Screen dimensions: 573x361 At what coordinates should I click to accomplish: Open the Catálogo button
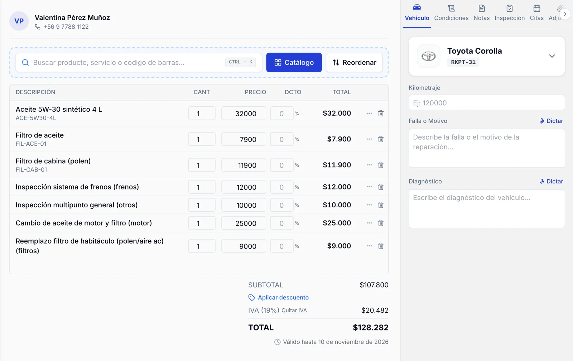click(x=294, y=63)
